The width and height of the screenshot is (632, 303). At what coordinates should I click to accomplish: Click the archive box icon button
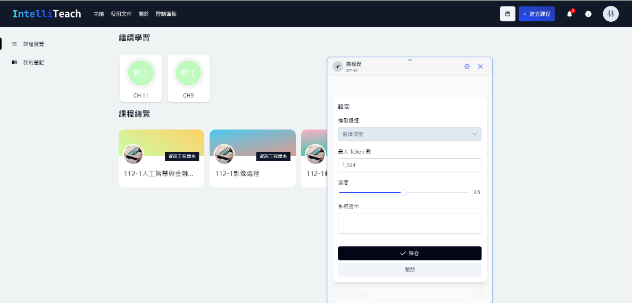click(508, 14)
